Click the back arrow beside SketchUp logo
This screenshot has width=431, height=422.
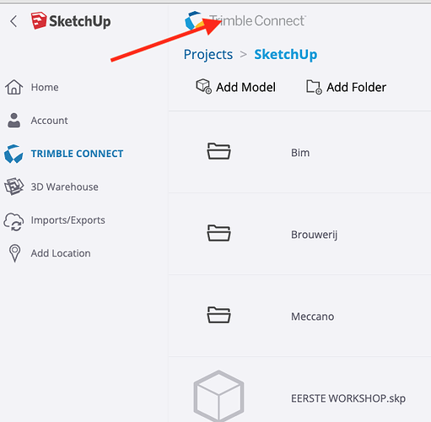coord(13,21)
